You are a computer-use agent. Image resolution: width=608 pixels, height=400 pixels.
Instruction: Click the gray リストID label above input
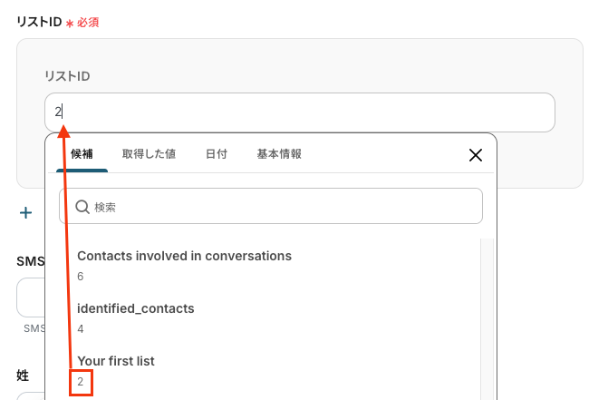click(67, 75)
